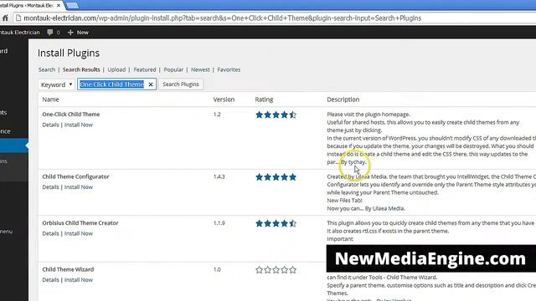Select the Search Results tab

(81, 69)
